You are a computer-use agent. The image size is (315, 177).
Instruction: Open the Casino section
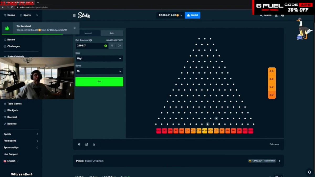(9, 15)
